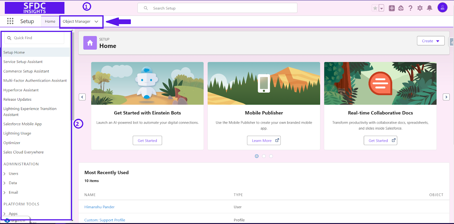The image size is (454, 224).
Task: Open the user profile avatar
Action: [x=442, y=8]
